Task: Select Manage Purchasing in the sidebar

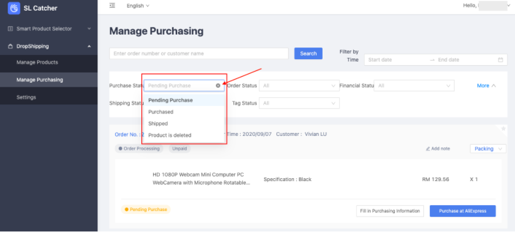Action: pos(49,80)
